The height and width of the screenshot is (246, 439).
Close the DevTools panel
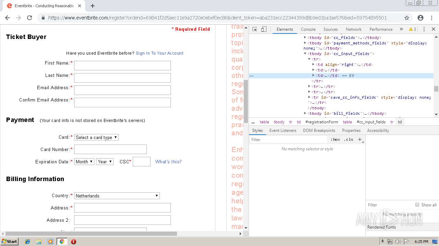point(434,29)
